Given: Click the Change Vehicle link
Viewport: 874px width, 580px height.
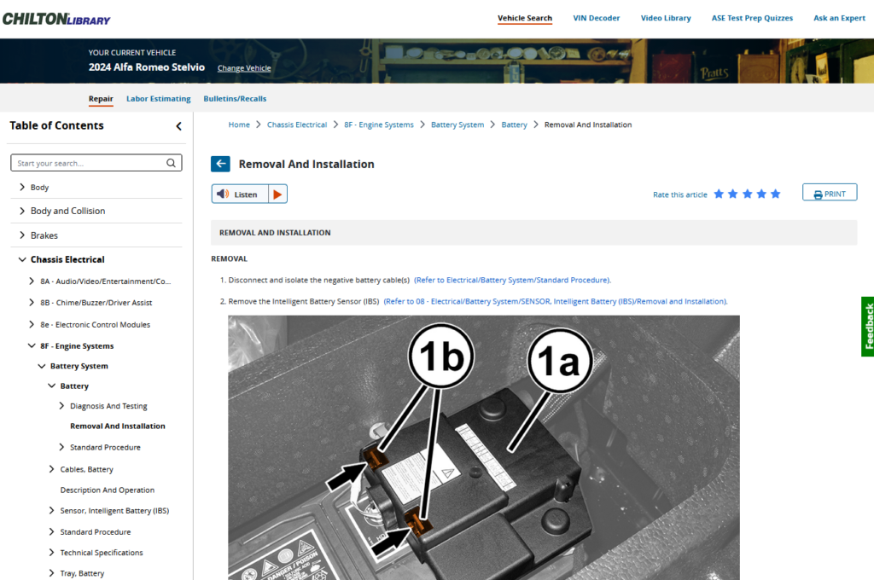Looking at the screenshot, I should [244, 68].
